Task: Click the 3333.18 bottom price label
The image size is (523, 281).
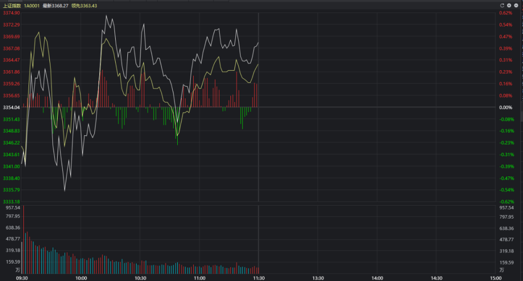Action: tap(11, 202)
